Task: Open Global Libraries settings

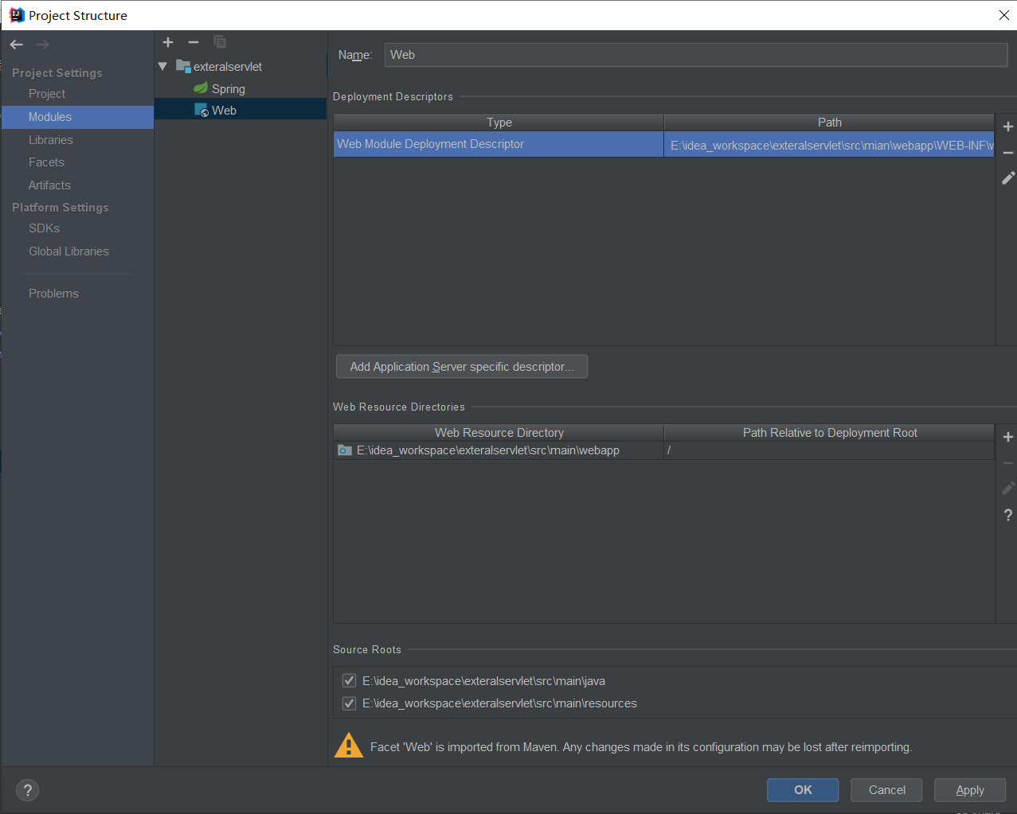Action: 68,251
